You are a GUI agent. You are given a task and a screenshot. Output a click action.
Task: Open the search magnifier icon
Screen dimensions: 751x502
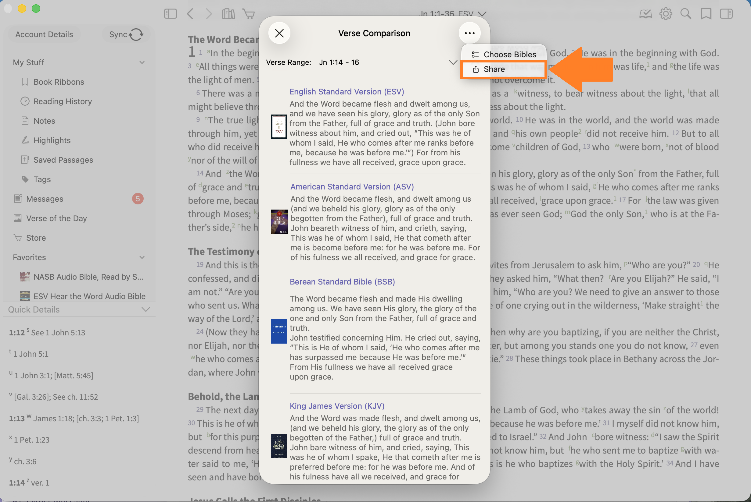tap(686, 14)
